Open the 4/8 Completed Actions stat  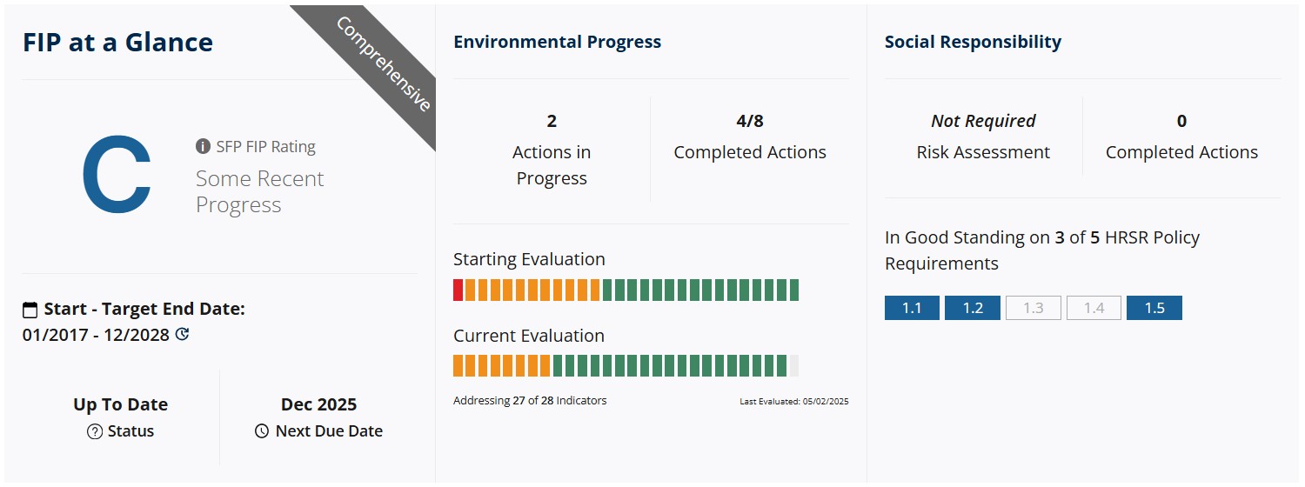coord(749,137)
